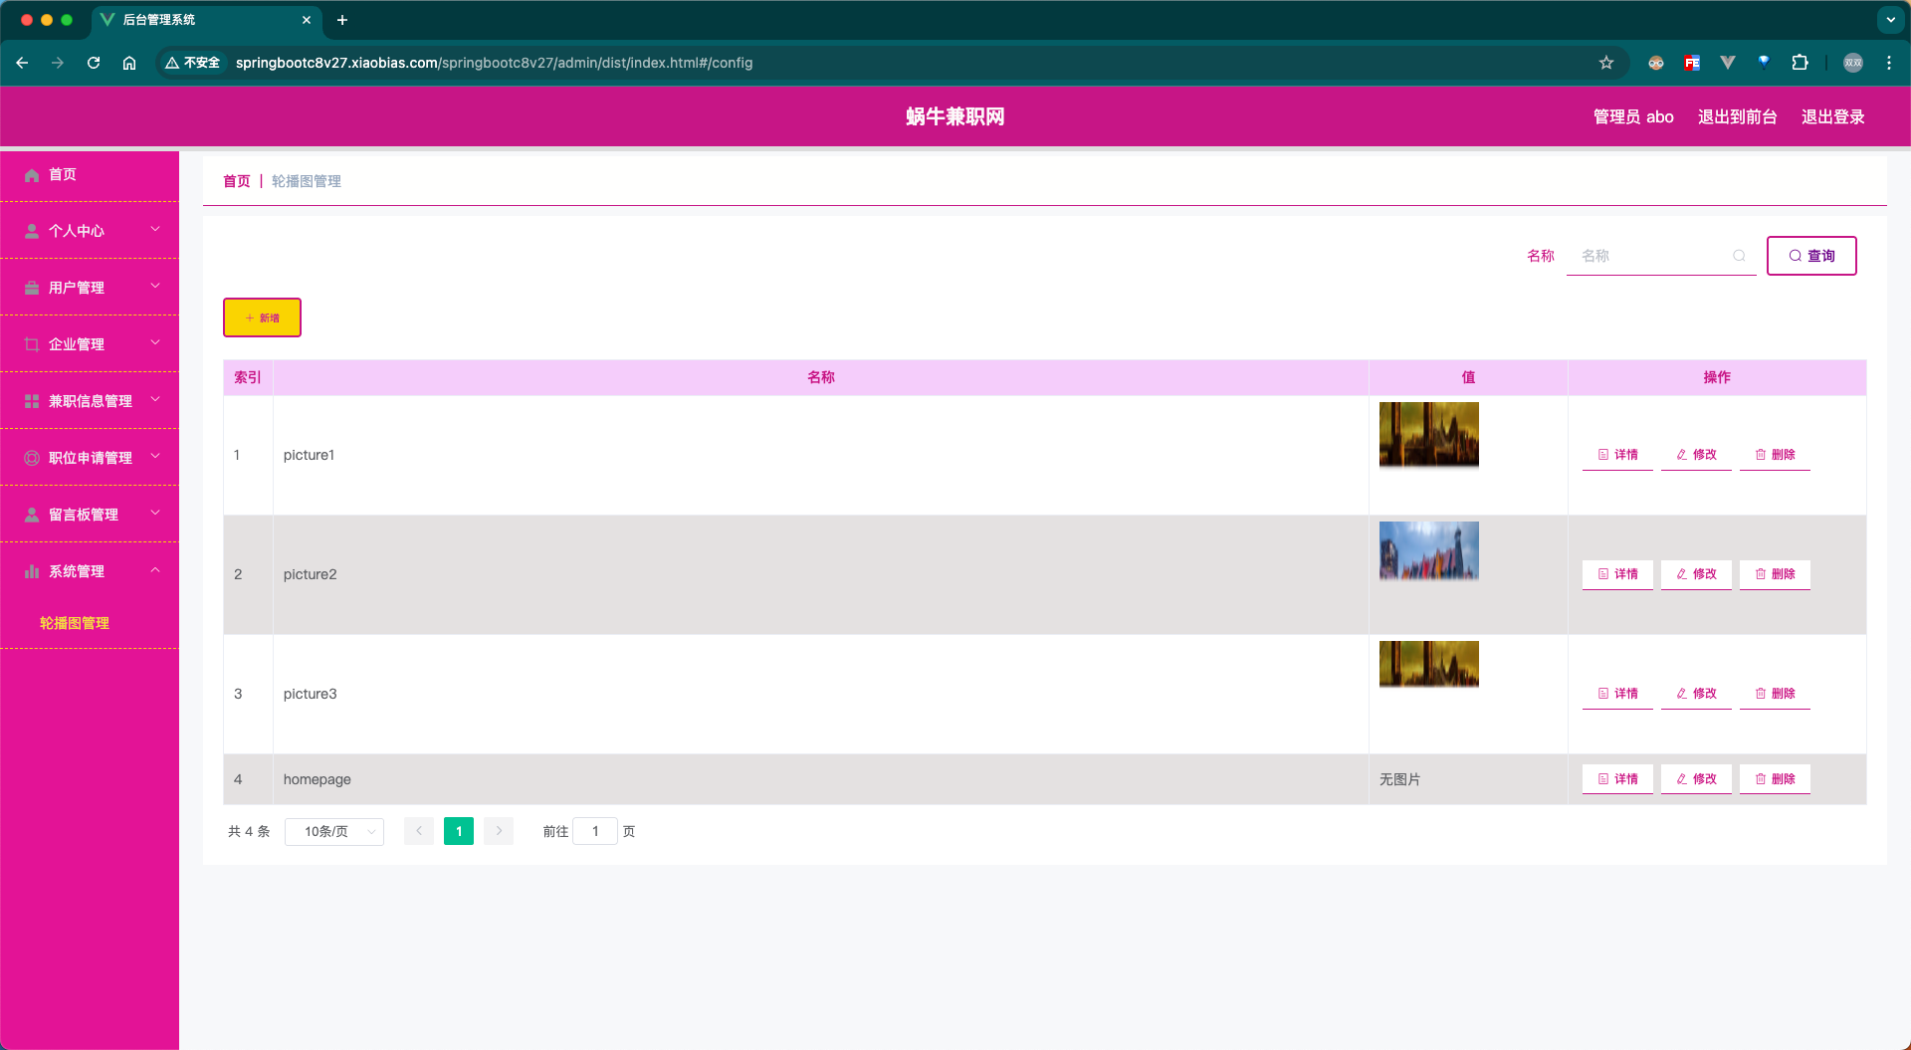Click the bar chart icon beside 系统管理
The height and width of the screenshot is (1050, 1911).
coord(32,571)
